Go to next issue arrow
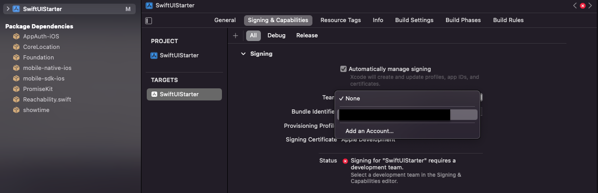The image size is (598, 193). tap(590, 5)
